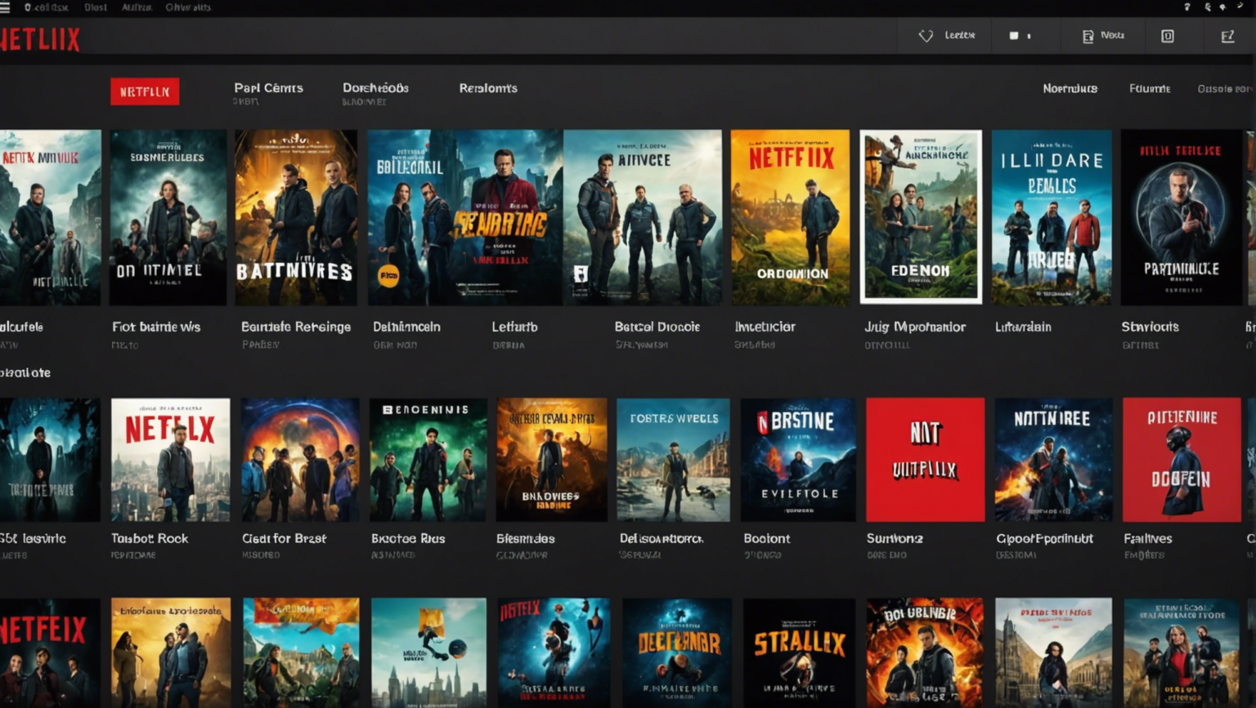
Task: Click the red Netflix logo at top left
Action: 39,38
